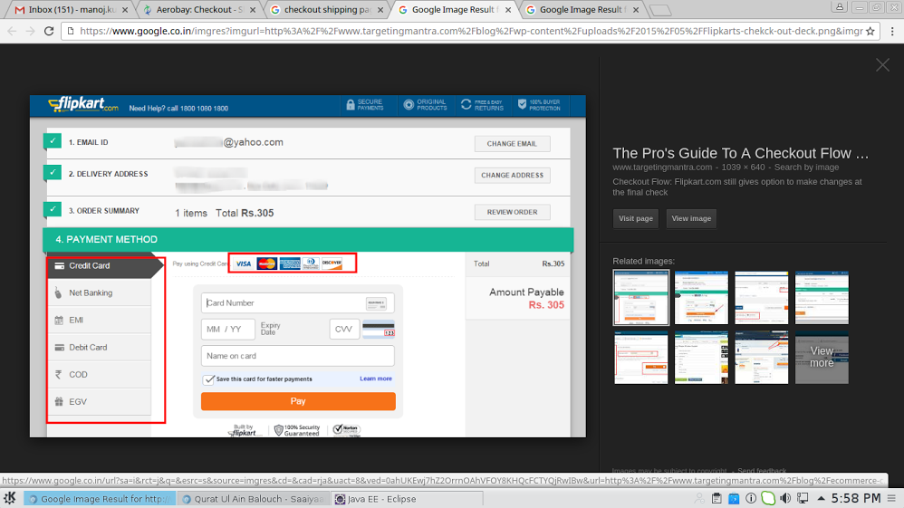904x508 pixels.
Task: Click the 100% Buyer Protection shield icon
Action: pos(522,104)
